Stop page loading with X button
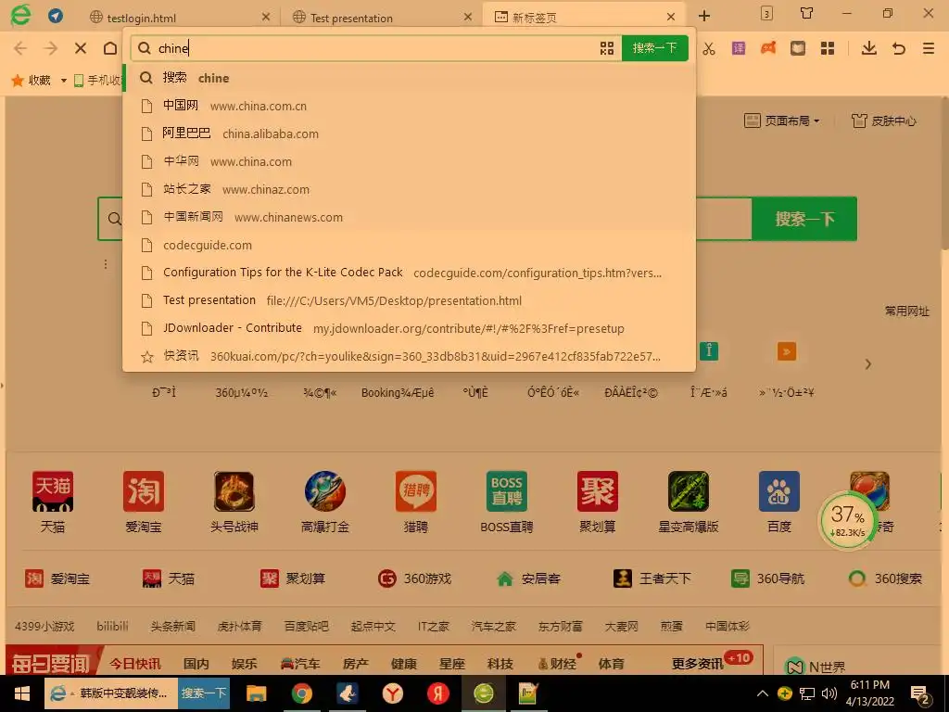This screenshot has height=712, width=949. [x=80, y=48]
